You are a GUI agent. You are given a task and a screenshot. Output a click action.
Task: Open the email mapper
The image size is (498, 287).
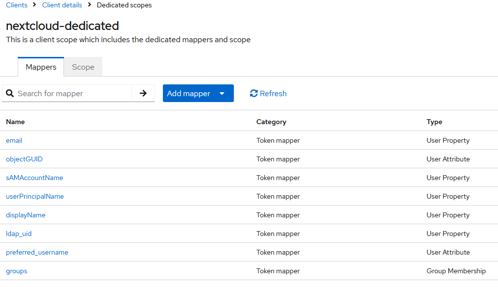tap(14, 140)
